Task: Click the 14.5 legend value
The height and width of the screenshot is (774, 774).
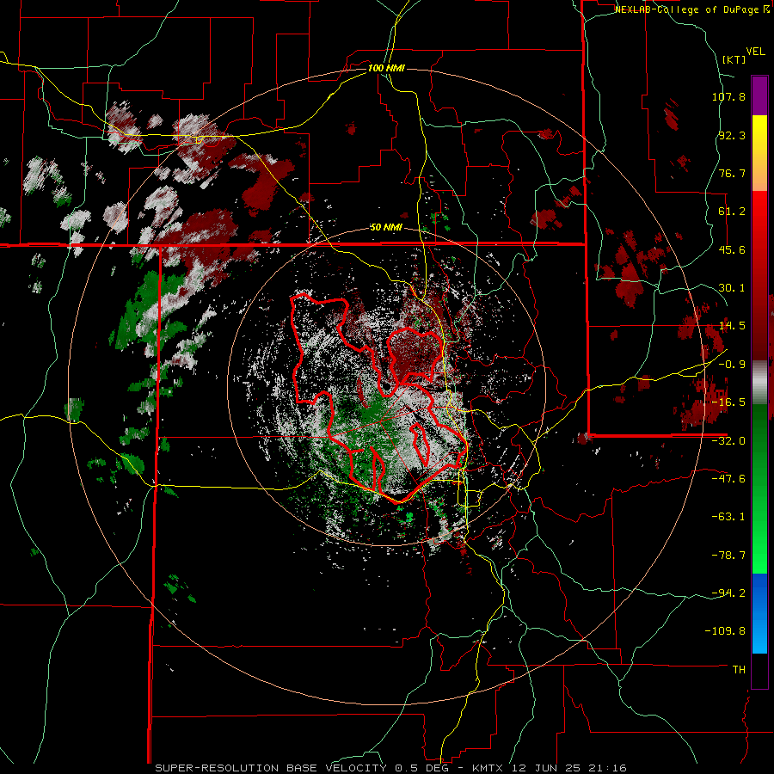Action: point(732,326)
